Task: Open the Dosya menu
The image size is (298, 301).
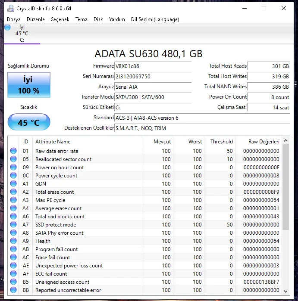Action: coord(14,19)
